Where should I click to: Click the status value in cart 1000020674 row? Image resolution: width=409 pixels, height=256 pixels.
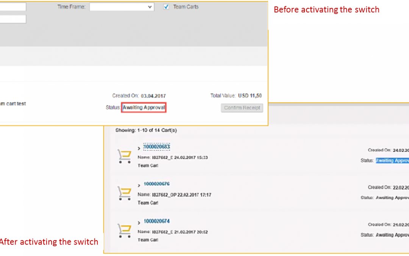(x=392, y=235)
